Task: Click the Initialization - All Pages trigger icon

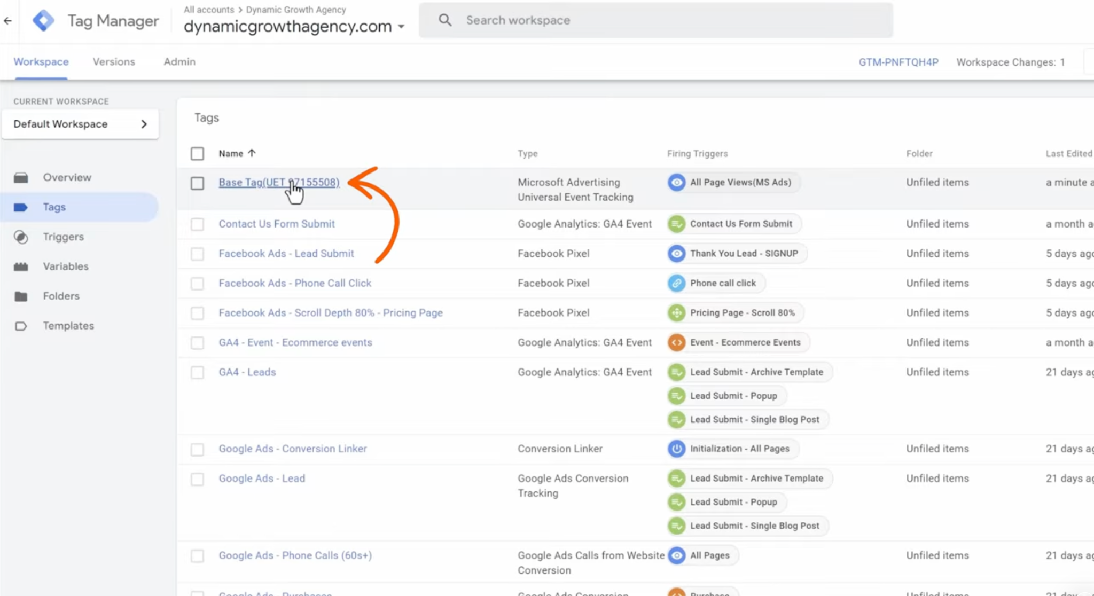Action: point(677,449)
